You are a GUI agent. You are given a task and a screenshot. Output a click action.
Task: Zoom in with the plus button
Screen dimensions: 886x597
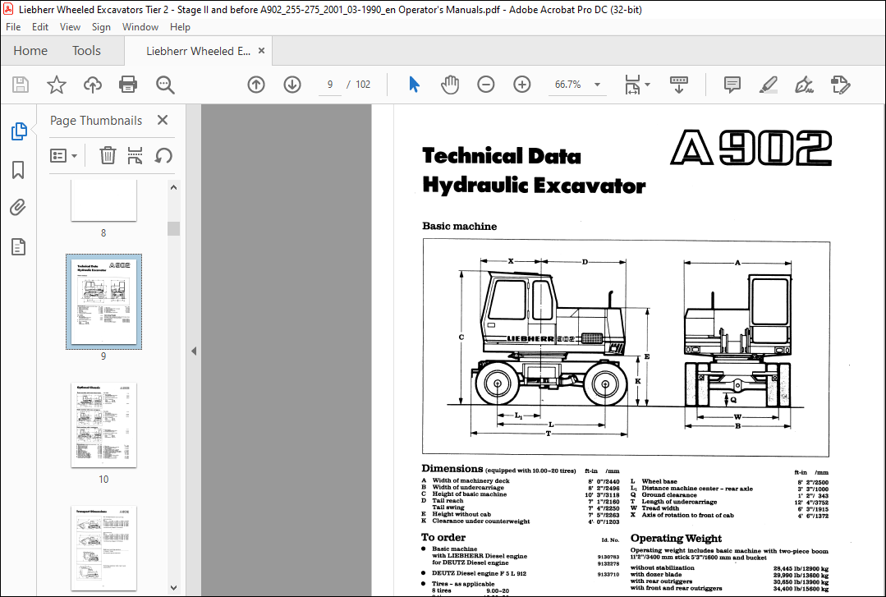[x=522, y=85]
